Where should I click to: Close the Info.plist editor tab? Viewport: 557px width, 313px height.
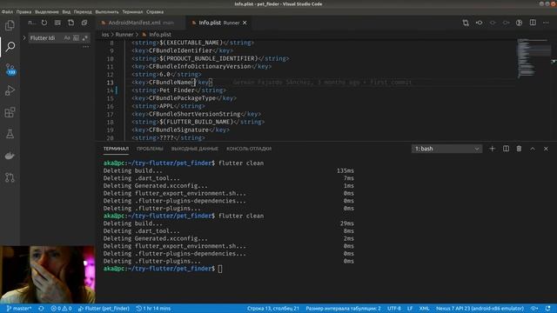[x=245, y=23]
